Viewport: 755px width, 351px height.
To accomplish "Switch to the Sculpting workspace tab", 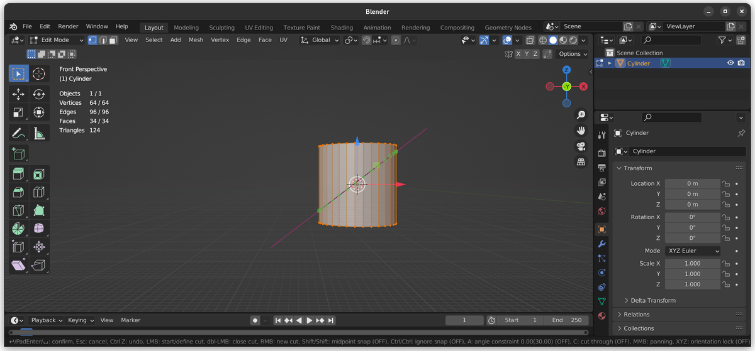I will pos(221,28).
